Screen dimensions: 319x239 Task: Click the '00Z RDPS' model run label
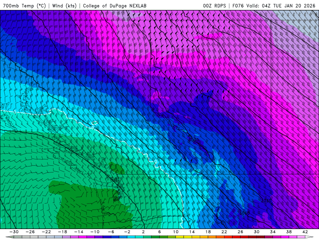click(x=215, y=6)
